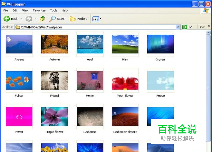Click the Links toolbar label
This screenshot has width=212, height=152.
[x=202, y=27]
